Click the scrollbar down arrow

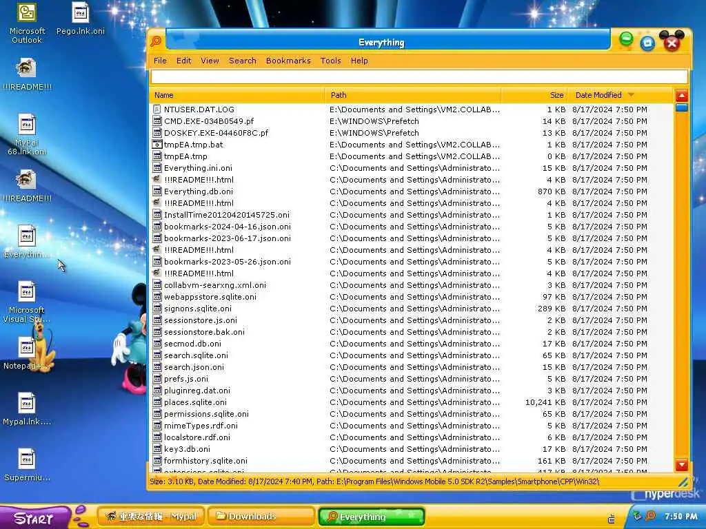(x=682, y=464)
